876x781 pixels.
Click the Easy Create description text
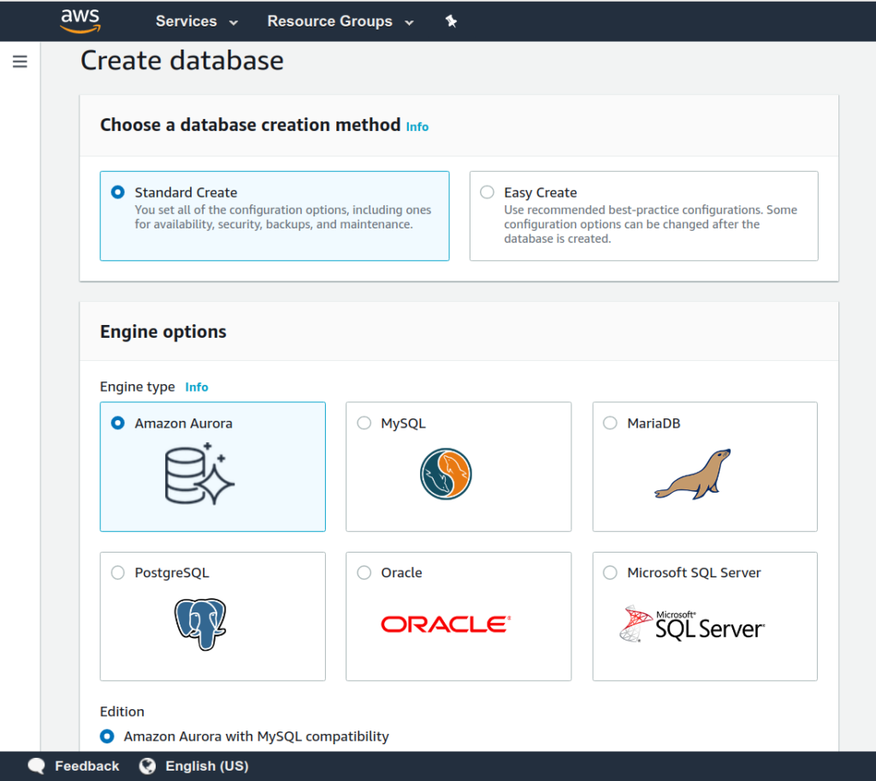[x=650, y=224]
